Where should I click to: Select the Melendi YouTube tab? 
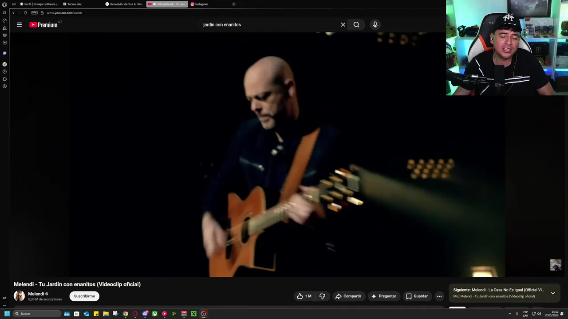pyautogui.click(x=167, y=4)
